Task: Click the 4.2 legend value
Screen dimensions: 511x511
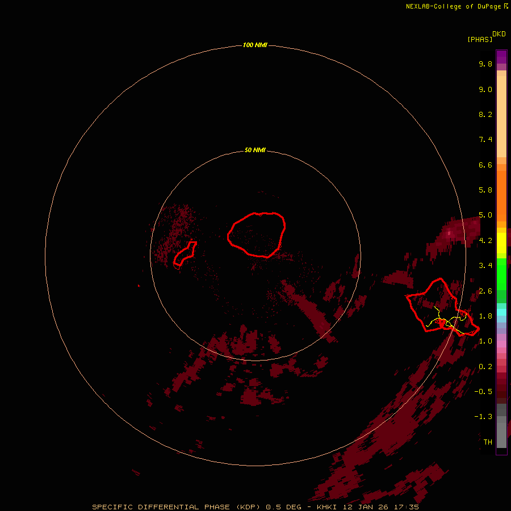Action: pos(485,241)
